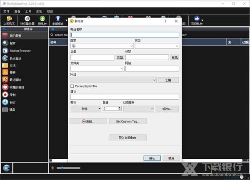Image resolution: width=250 pixels, height=180 pixels.
Task: Click the play button icon at bottom left
Action: click(x=7, y=168)
